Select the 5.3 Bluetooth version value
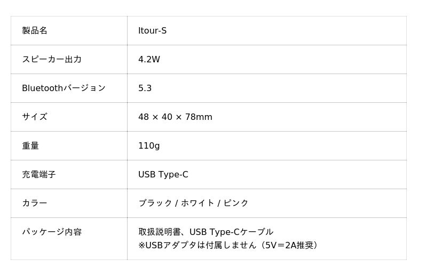The image size is (427, 276). (145, 88)
